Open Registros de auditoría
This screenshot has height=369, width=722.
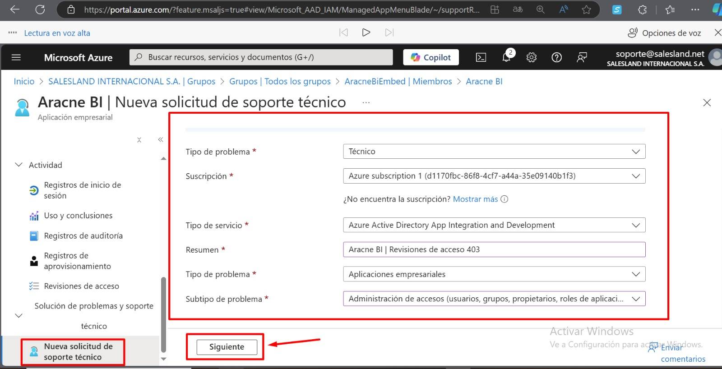tap(83, 235)
